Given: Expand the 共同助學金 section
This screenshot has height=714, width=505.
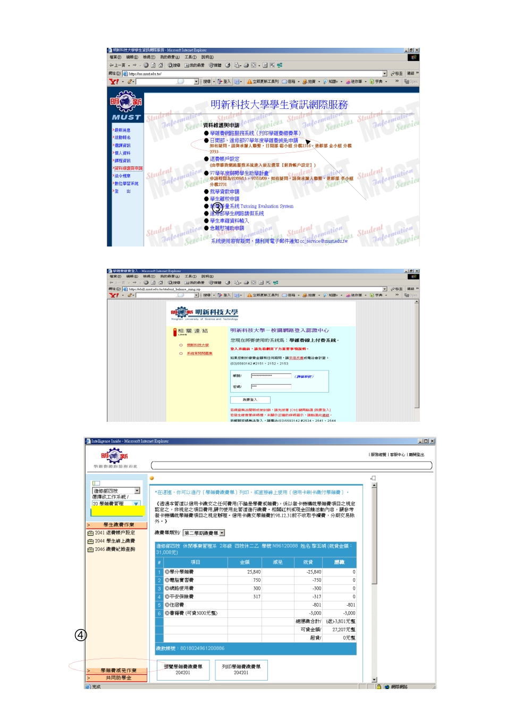Looking at the screenshot, I should click(x=117, y=678).
